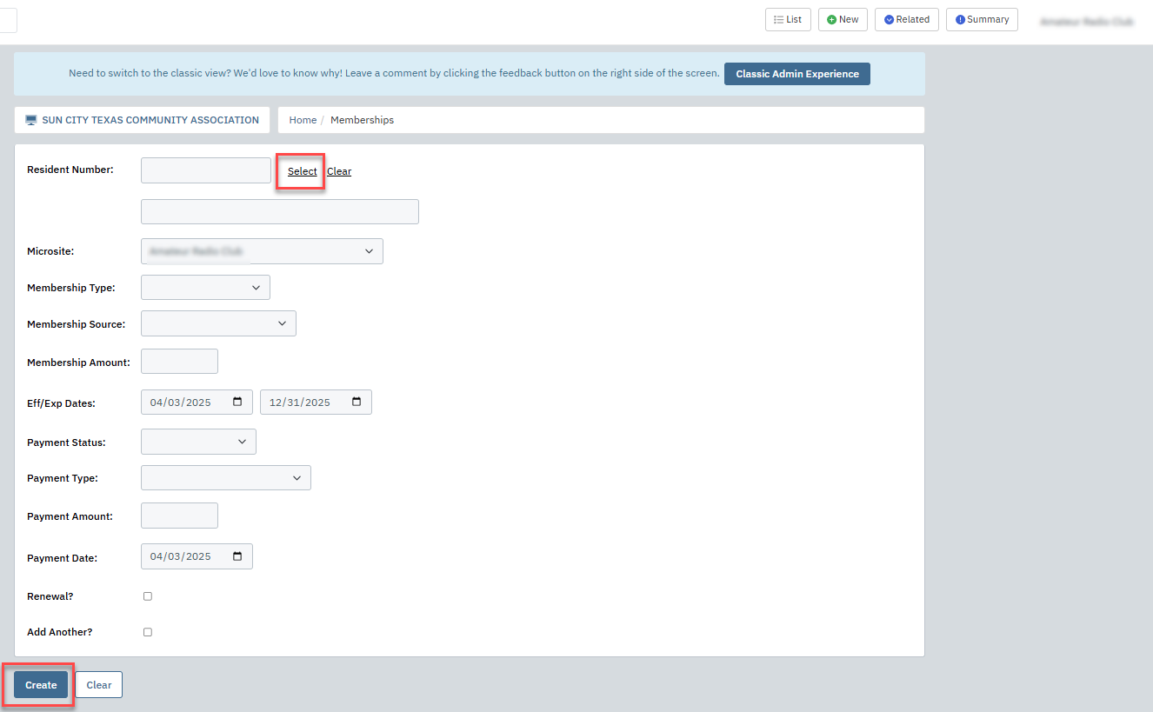The width and height of the screenshot is (1153, 712).
Task: Go to Home in breadcrumb
Action: (303, 120)
